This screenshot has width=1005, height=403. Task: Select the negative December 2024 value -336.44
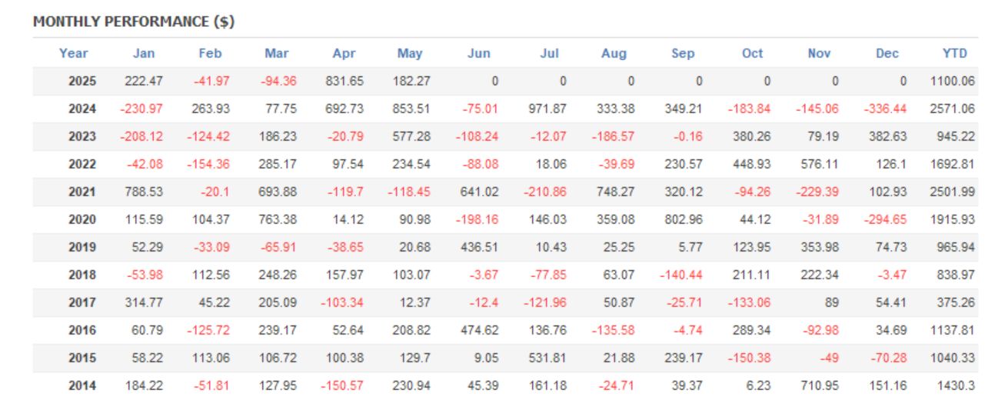tap(884, 108)
